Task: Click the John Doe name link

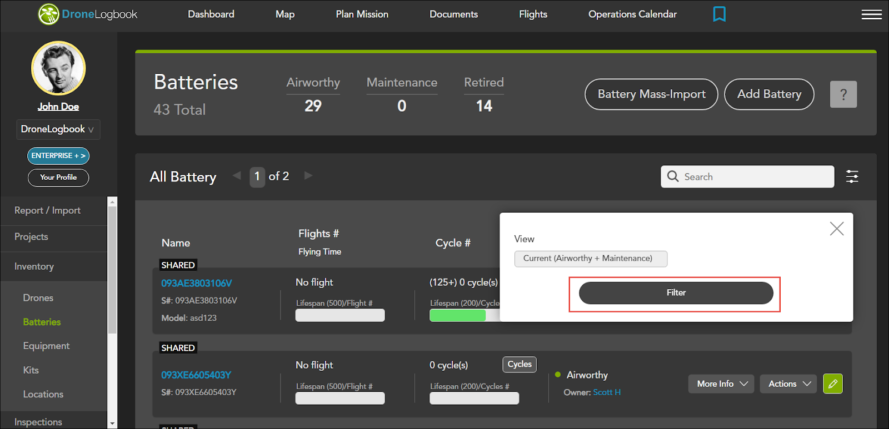Action: 58,107
